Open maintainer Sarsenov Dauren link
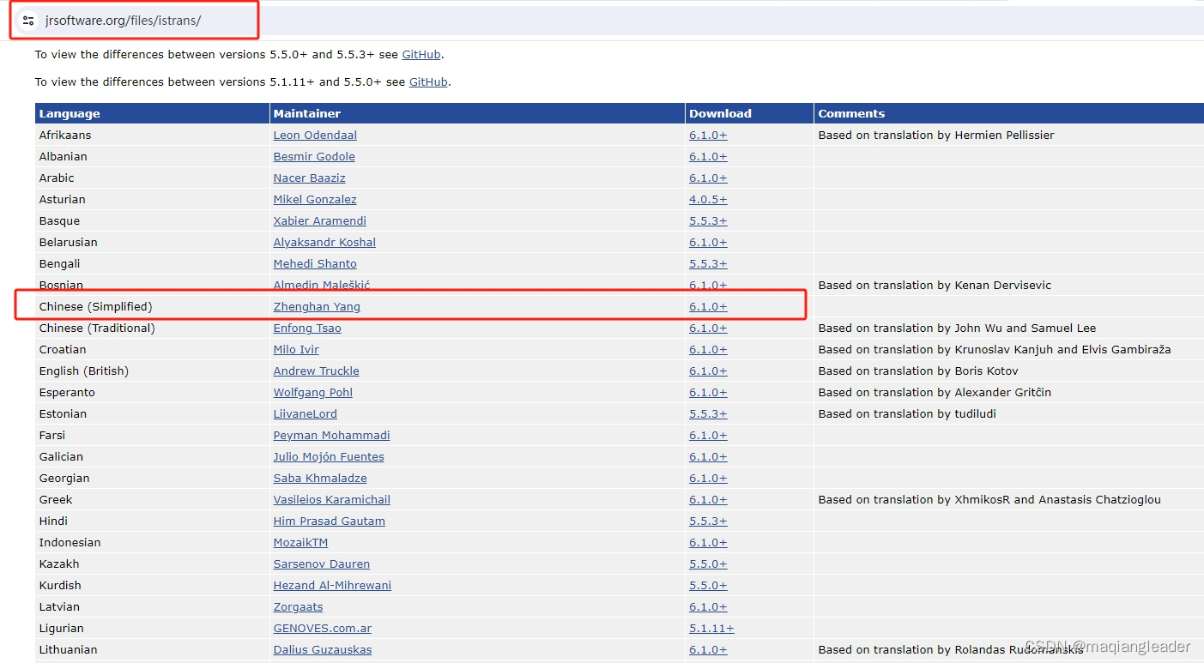The image size is (1204, 663). (322, 564)
